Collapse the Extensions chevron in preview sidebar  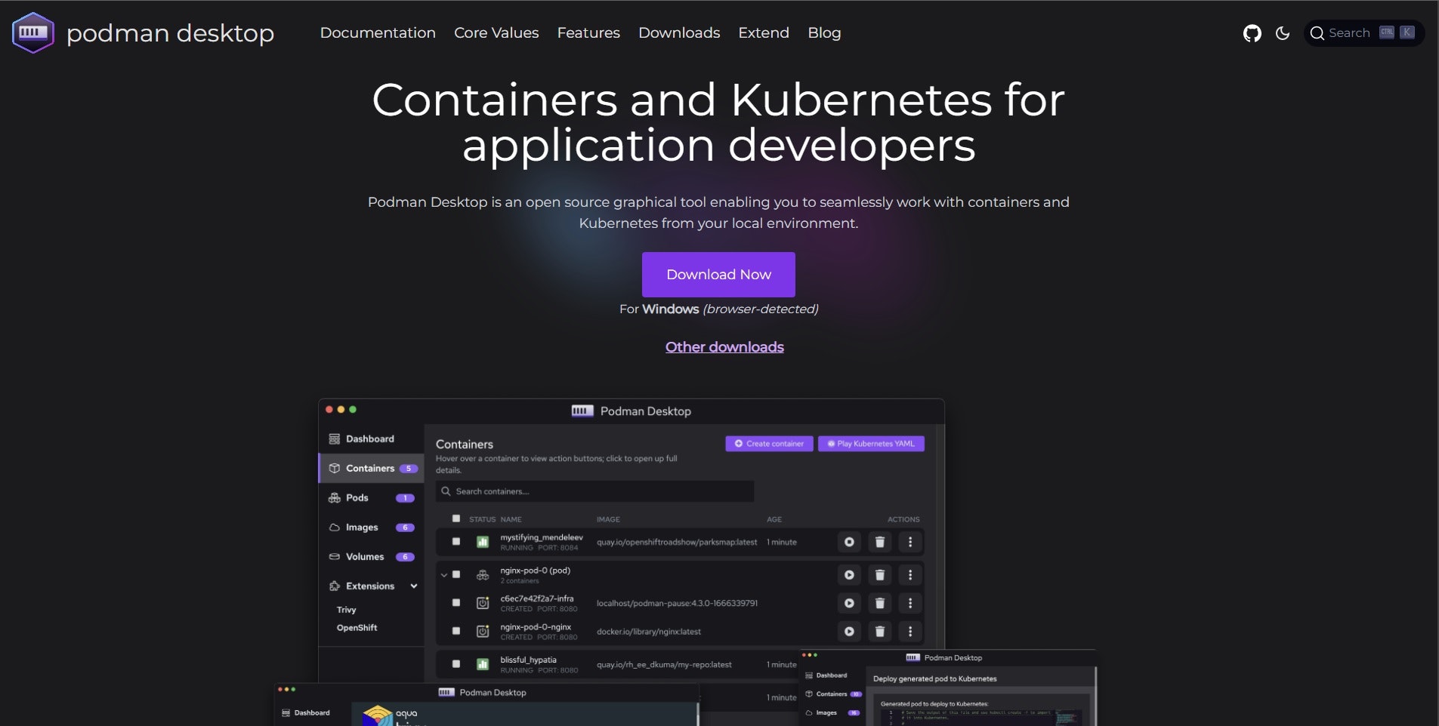[414, 586]
